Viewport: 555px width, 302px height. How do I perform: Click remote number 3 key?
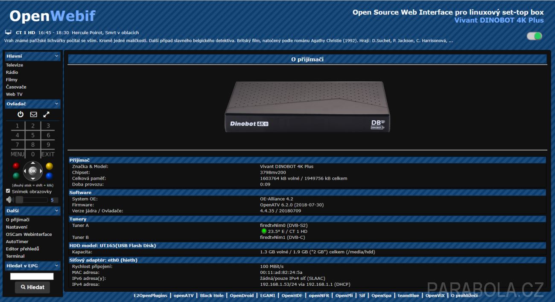tap(48, 126)
